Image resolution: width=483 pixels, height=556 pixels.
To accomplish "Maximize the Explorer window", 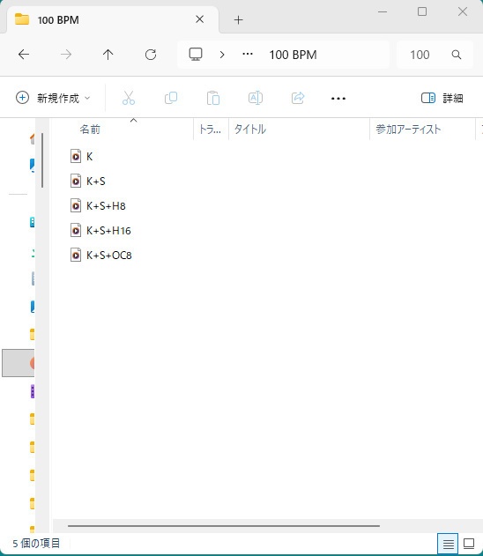I will click(x=422, y=11).
